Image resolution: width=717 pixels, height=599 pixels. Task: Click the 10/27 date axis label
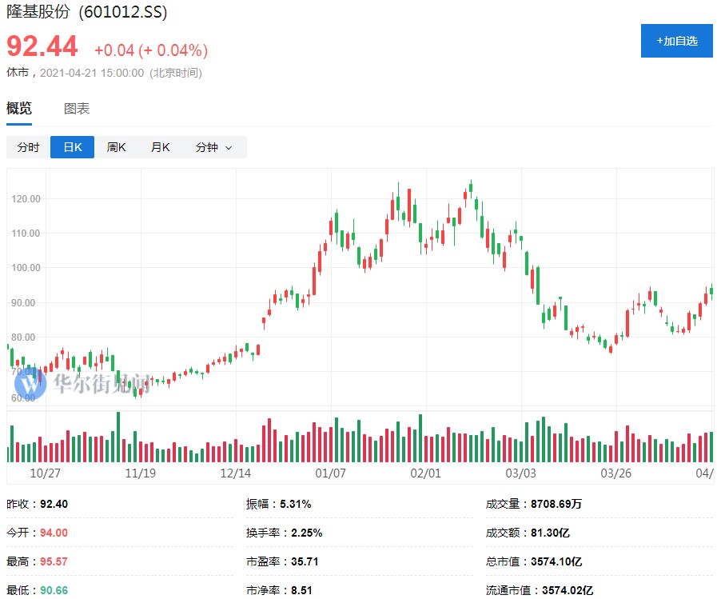[x=46, y=473]
